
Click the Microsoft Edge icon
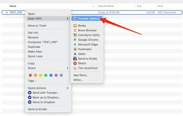[x=75, y=45]
